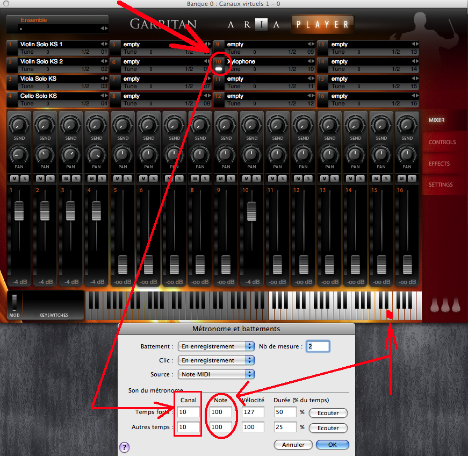Image resolution: width=468 pixels, height=456 pixels.
Task: Mute mixer channel 10
Action: (x=247, y=179)
